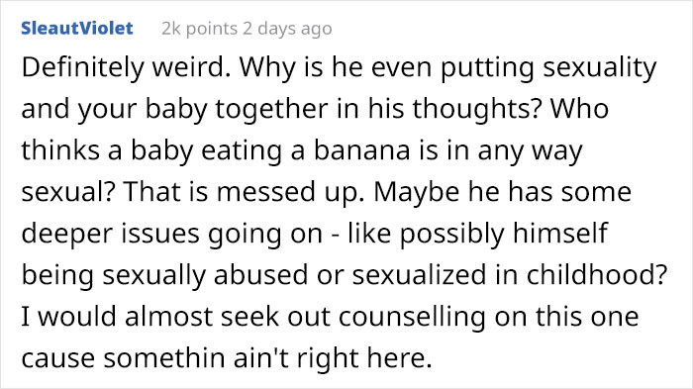Click the word 'sexuality' in the first line
This screenshot has width=693, height=389.
[x=600, y=67]
